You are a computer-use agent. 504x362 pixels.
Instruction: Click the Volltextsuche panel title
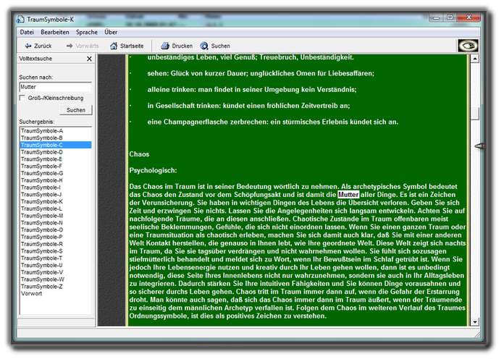coord(35,59)
